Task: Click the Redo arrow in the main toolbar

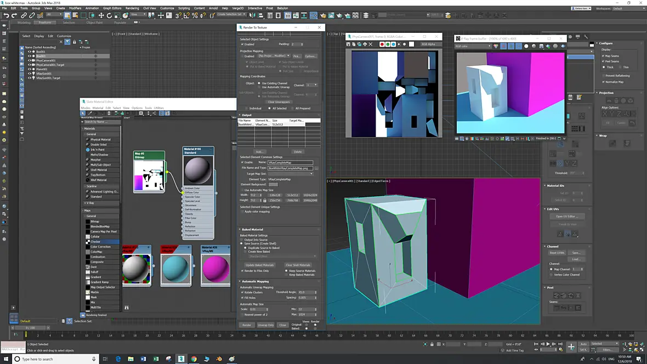Action: click(x=14, y=15)
